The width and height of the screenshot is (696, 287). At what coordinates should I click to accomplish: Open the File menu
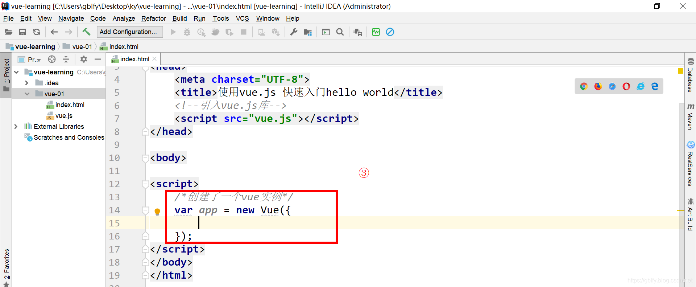point(8,19)
